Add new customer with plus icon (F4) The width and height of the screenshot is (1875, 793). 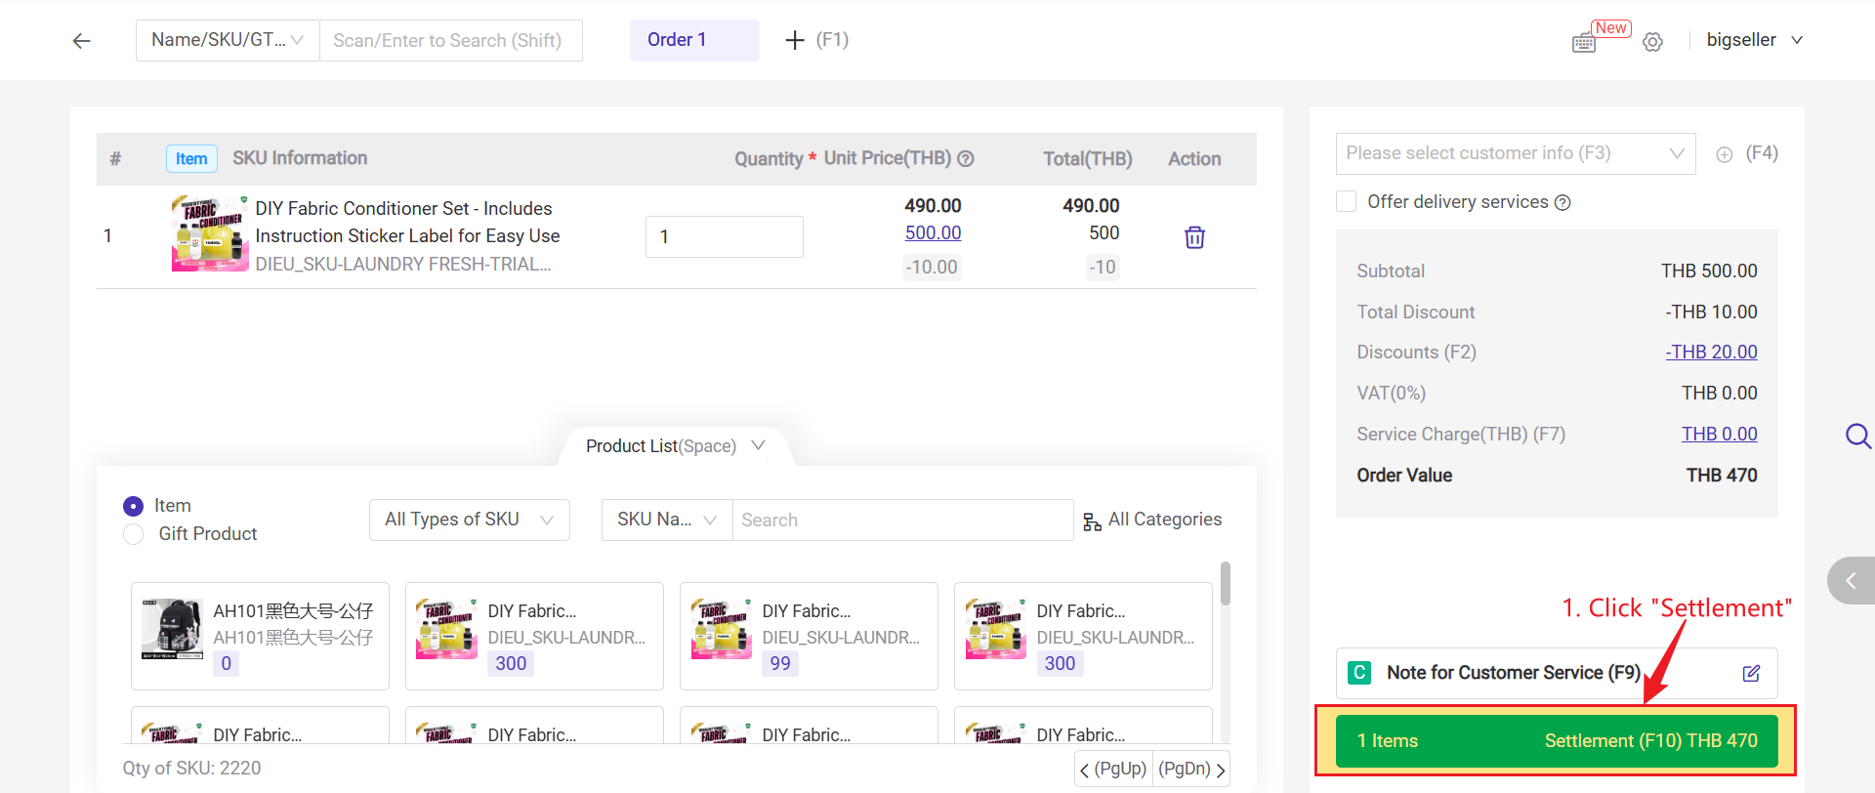(1725, 154)
